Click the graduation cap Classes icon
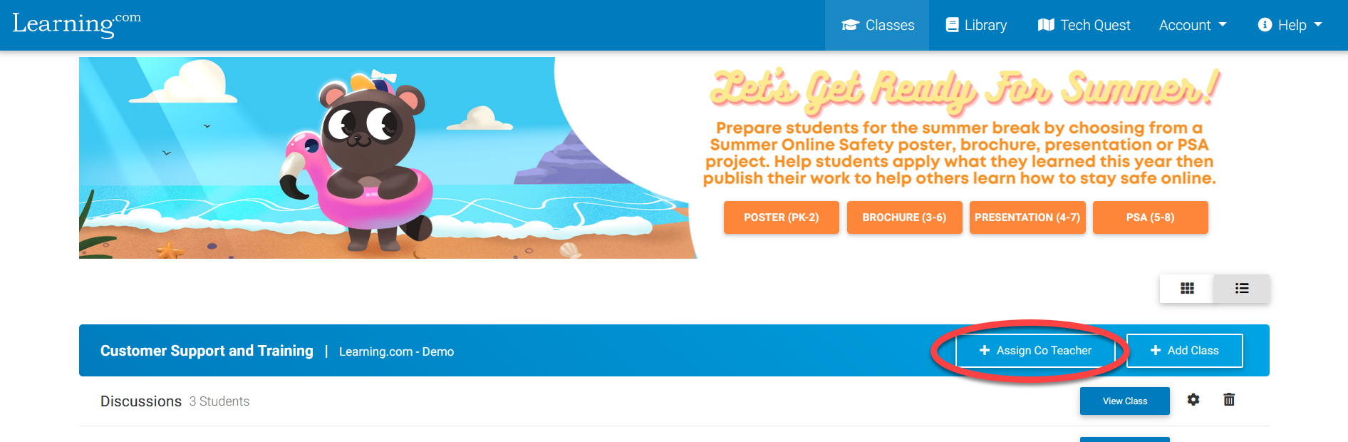This screenshot has width=1348, height=442. click(850, 25)
